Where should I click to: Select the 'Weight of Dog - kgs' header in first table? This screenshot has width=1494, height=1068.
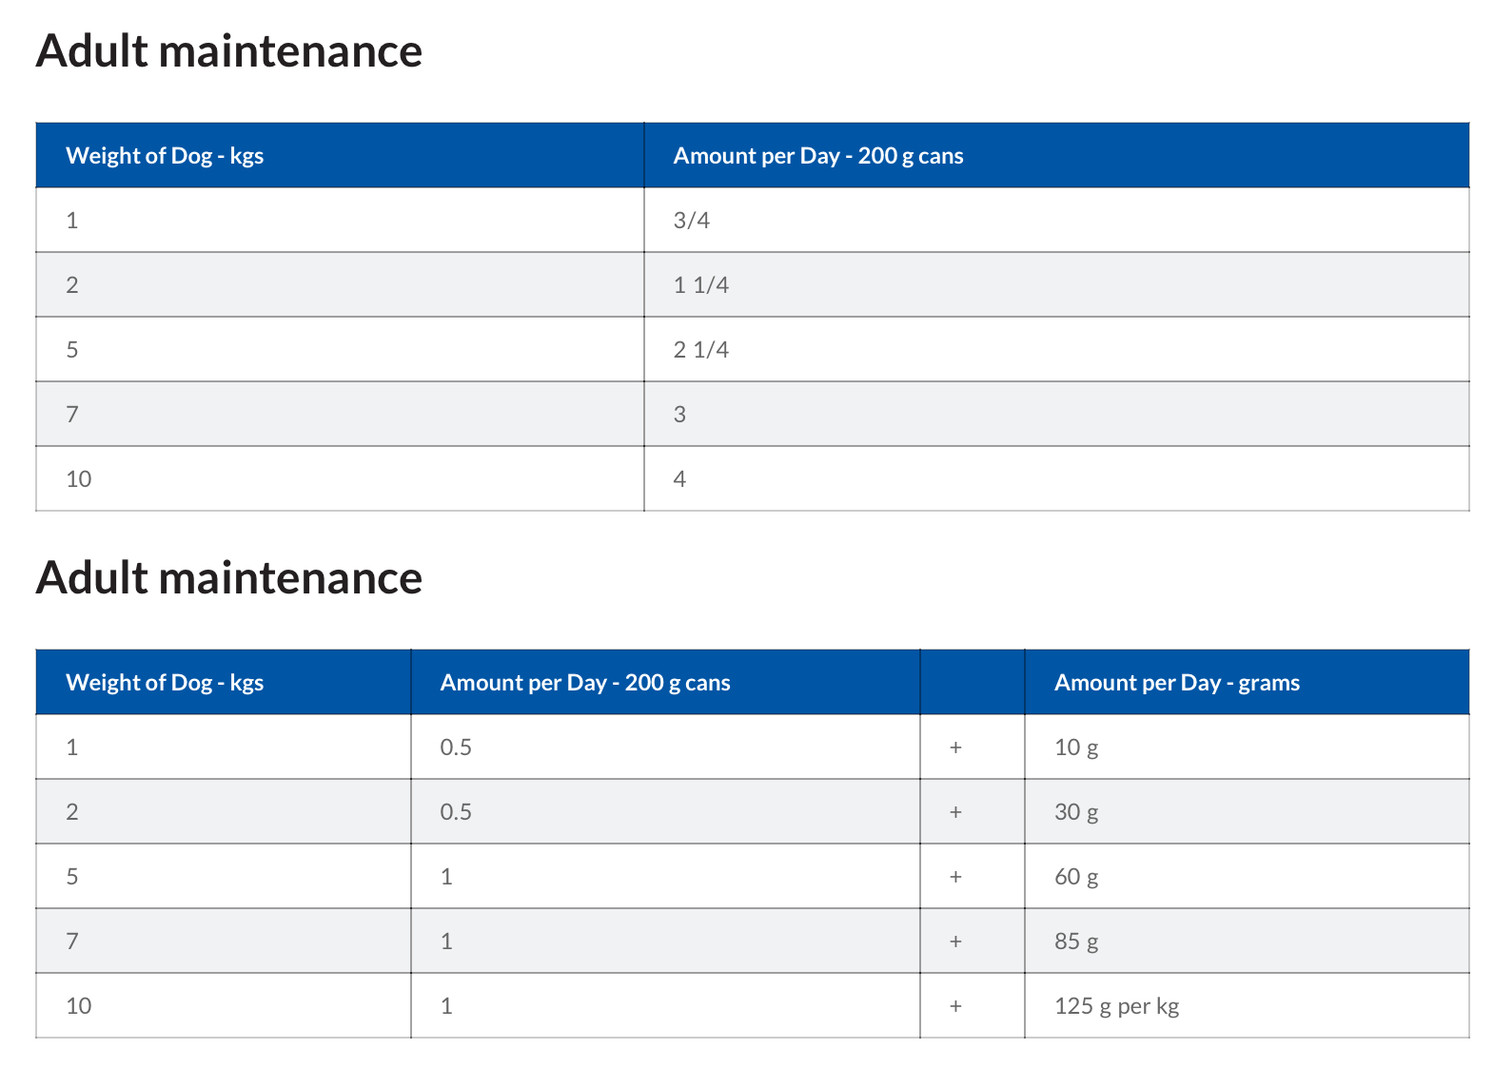coord(340,155)
